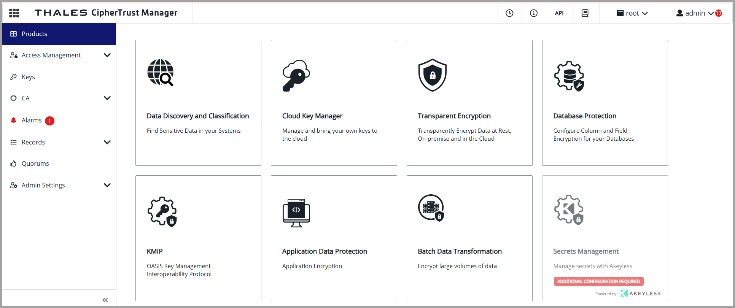
Task: Go to Keys in the sidebar
Action: [x=28, y=77]
